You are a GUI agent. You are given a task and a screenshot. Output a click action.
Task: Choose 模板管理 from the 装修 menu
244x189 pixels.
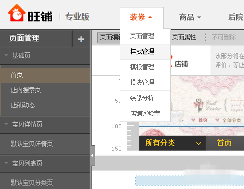pyautogui.click(x=145, y=67)
